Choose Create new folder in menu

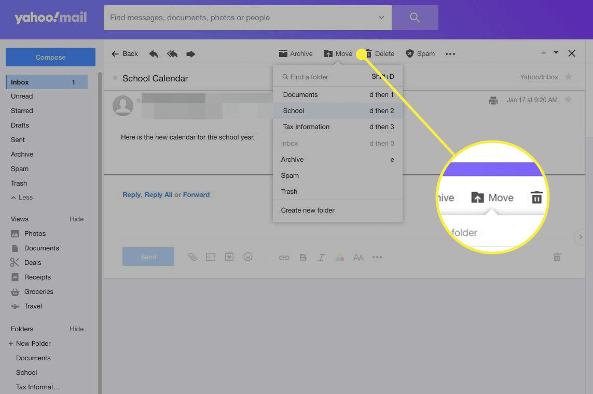point(308,210)
